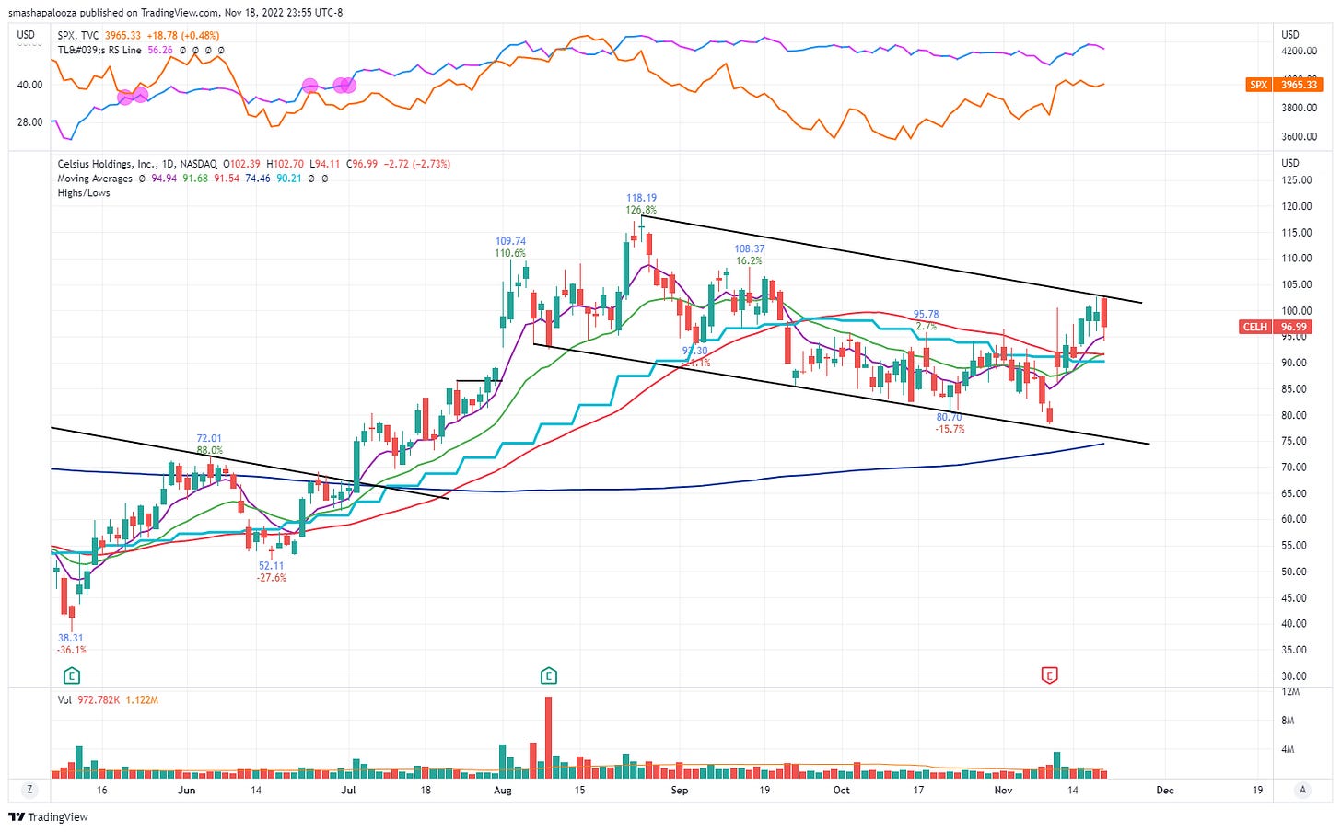Click the smashapalooza published header text
The image size is (1341, 832).
coord(175,12)
